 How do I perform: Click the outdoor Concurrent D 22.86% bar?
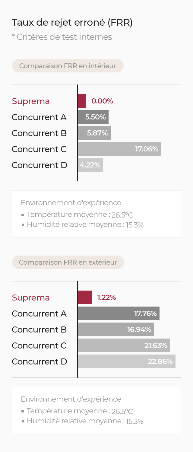click(x=127, y=361)
